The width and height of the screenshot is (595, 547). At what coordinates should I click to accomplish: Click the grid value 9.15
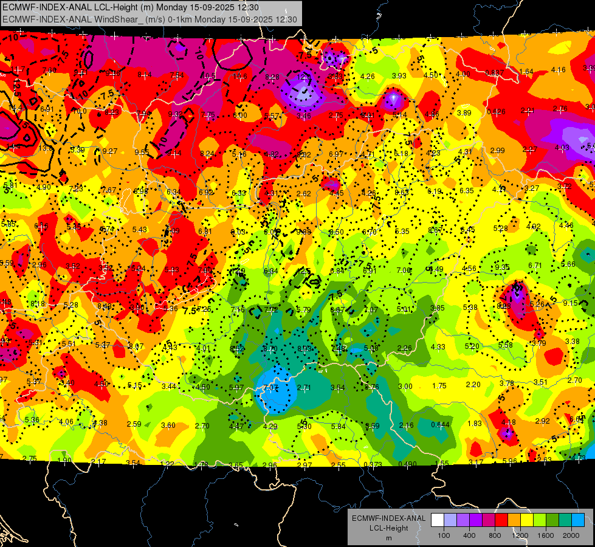point(570,303)
